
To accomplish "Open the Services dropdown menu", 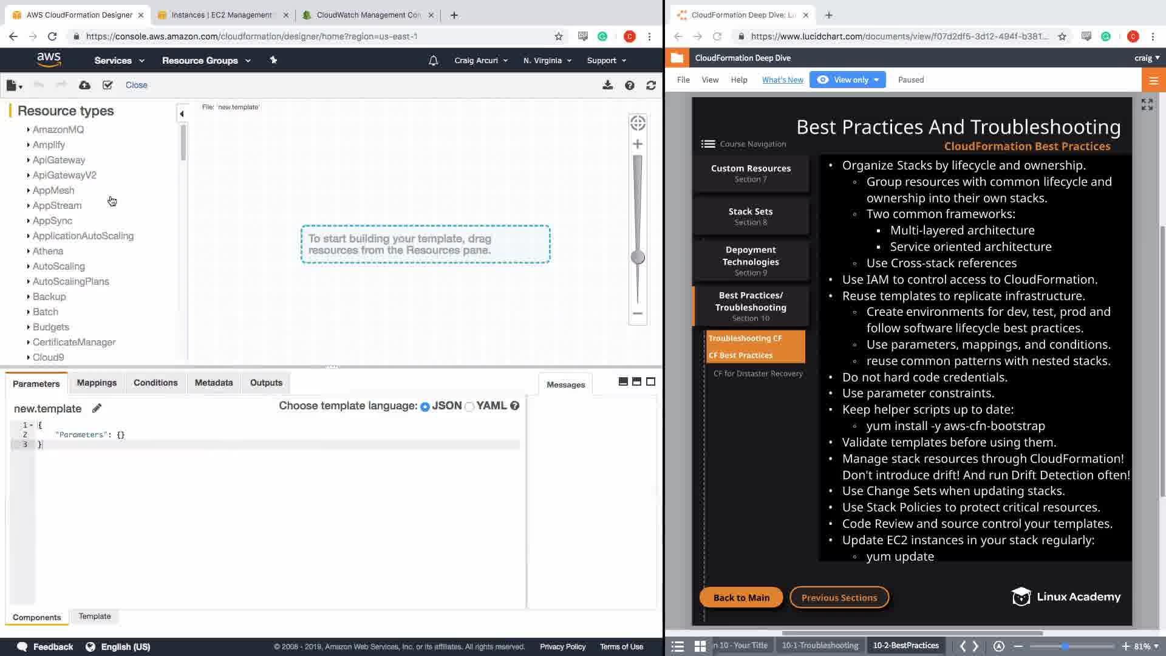I will [x=119, y=60].
